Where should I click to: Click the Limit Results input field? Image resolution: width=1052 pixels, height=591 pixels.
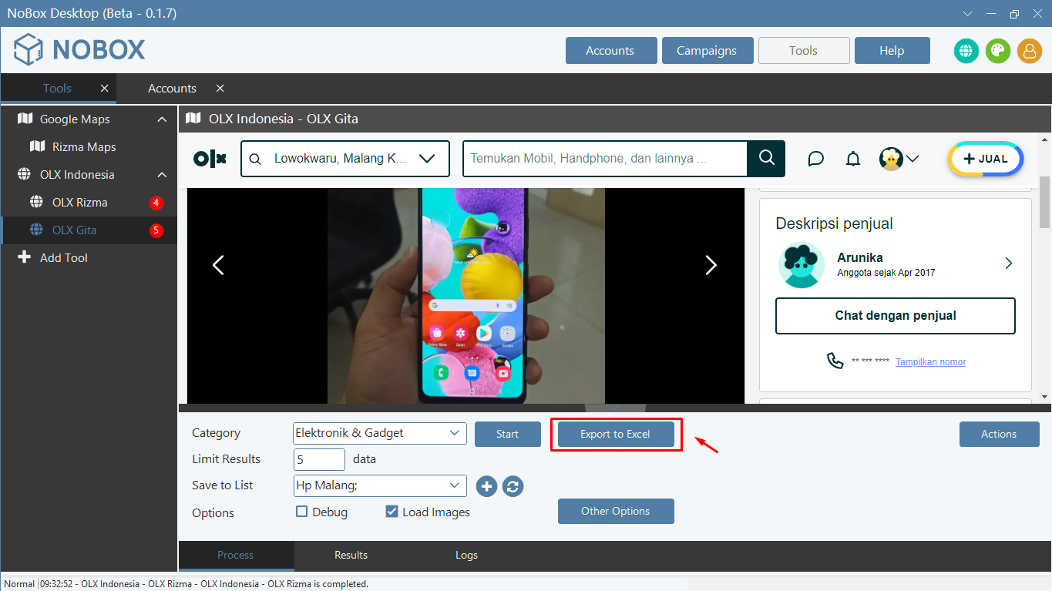(319, 459)
